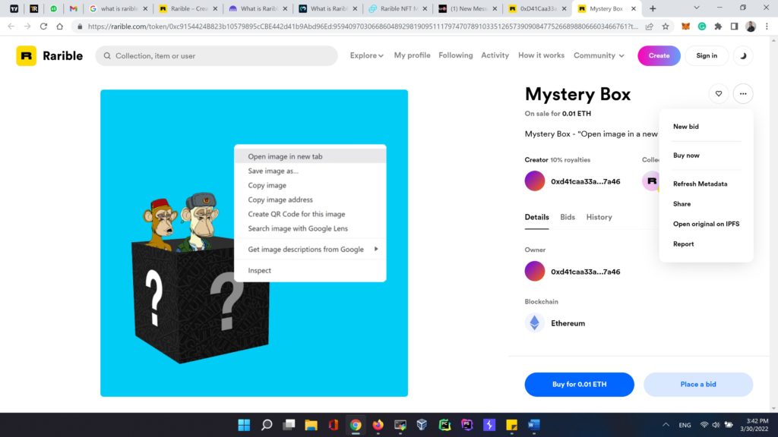The image size is (778, 437).
Task: Switch to the History tab
Action: click(x=599, y=217)
